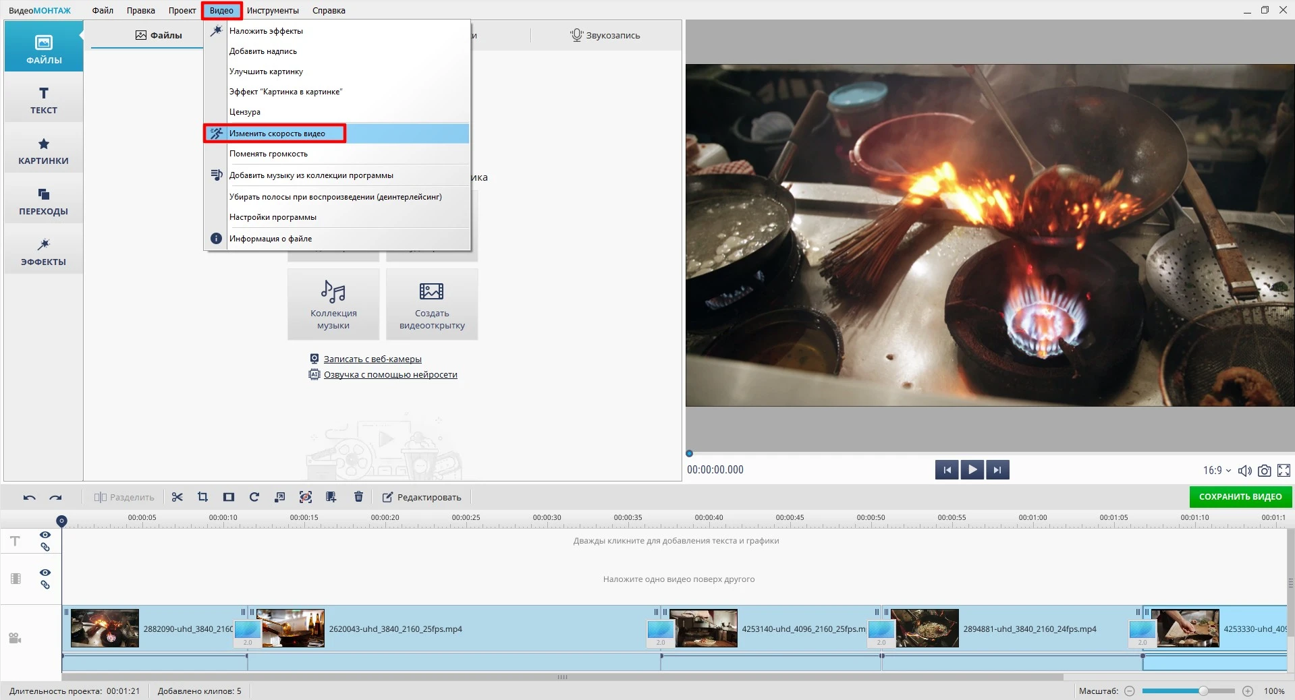Expand the 16:9 aspect ratio dropdown
Image resolution: width=1295 pixels, height=700 pixels.
pyautogui.click(x=1217, y=471)
